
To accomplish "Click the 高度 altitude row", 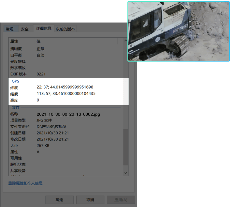I will [14, 100].
